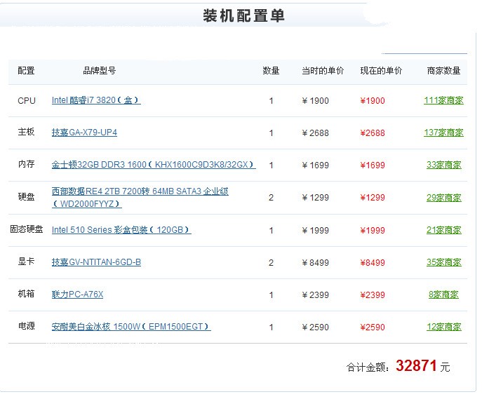Select the 主板 row label

coord(26,132)
